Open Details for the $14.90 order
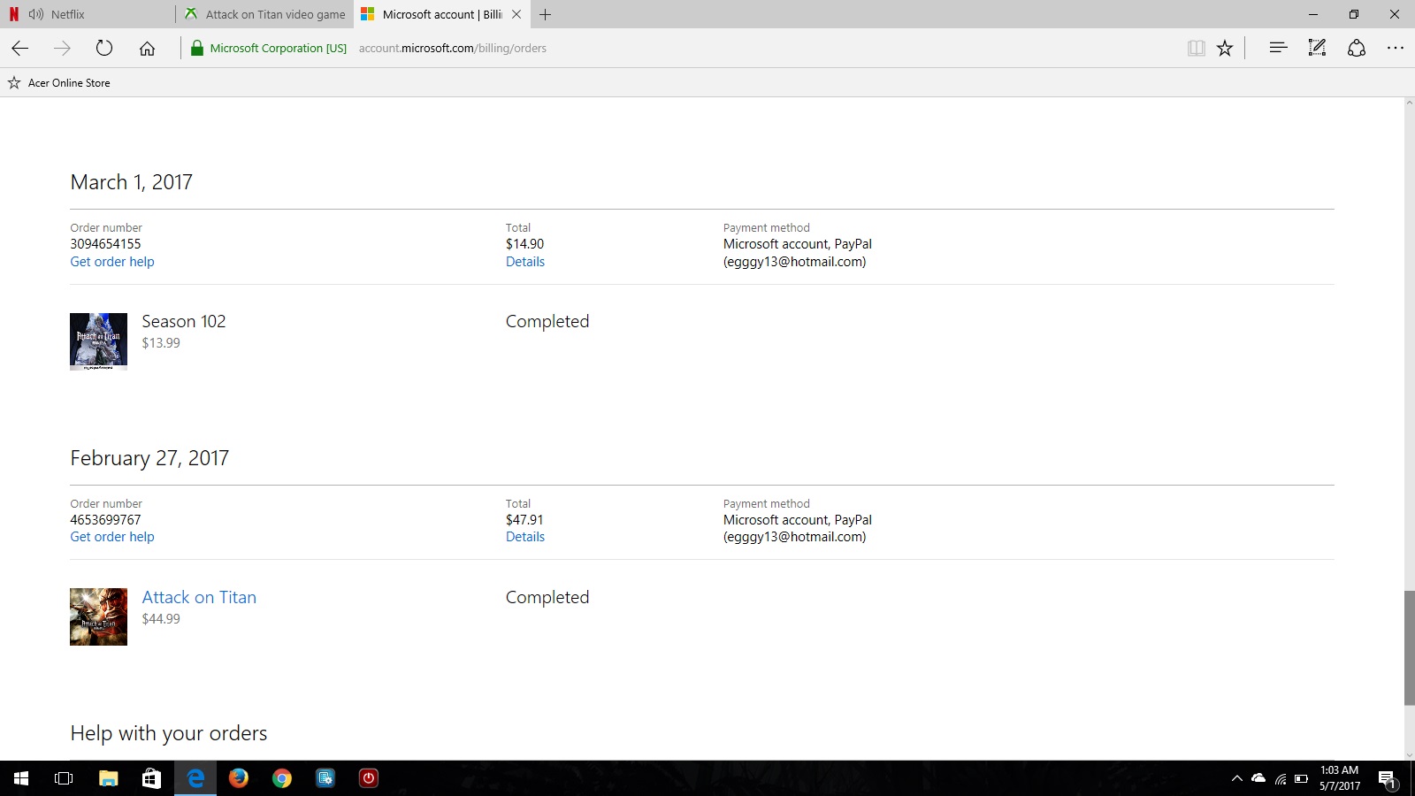The image size is (1415, 796). (524, 262)
